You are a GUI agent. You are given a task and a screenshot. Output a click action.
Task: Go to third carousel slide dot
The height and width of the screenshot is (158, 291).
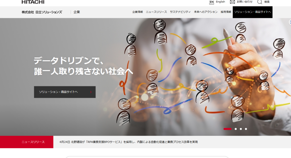(x=241, y=129)
